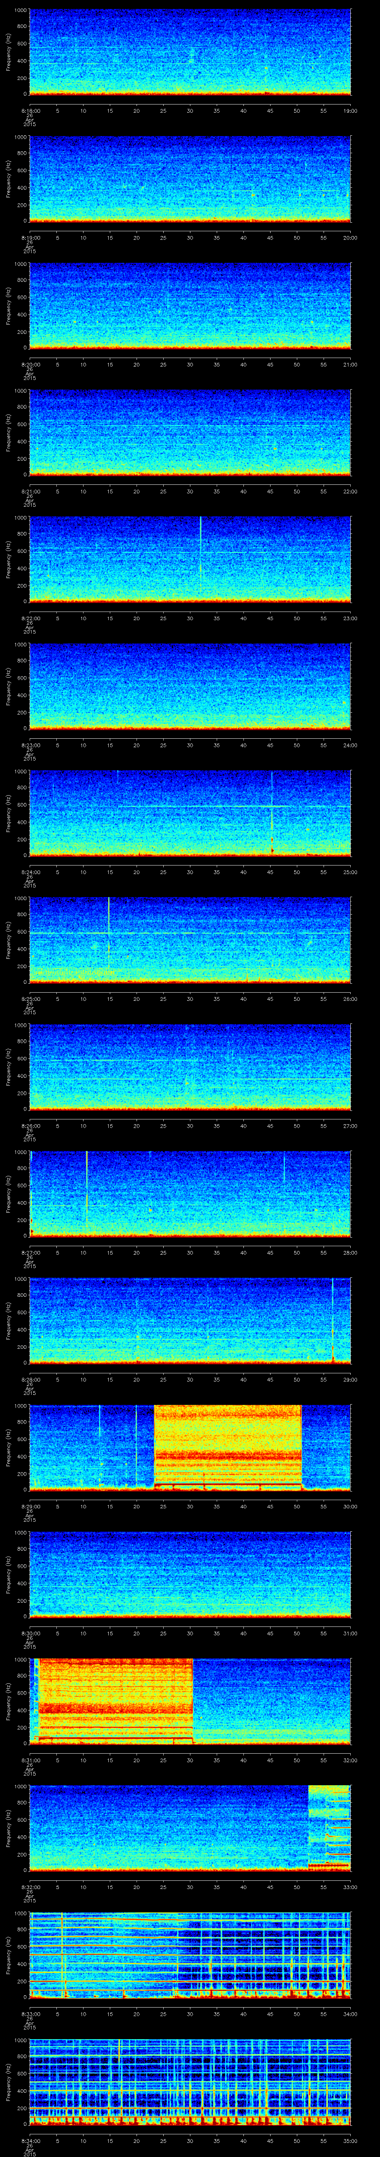Open the spectrogram panel starting at 8:27:00
380x2157 pixels.
click(x=190, y=1194)
